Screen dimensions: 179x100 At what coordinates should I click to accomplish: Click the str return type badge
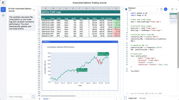147,94
